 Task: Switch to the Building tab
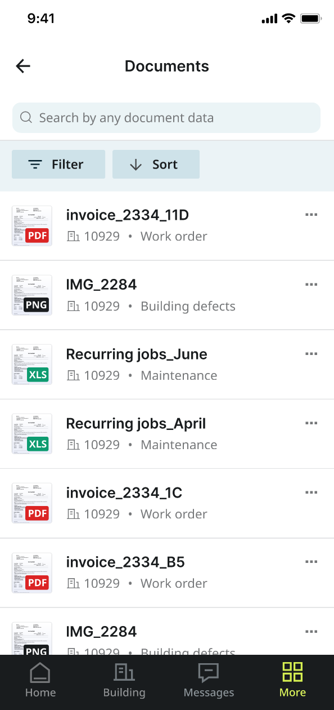[x=124, y=681]
